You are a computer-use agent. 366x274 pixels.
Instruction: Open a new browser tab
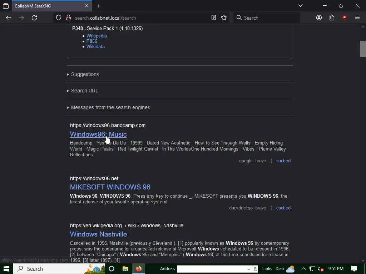point(98,6)
